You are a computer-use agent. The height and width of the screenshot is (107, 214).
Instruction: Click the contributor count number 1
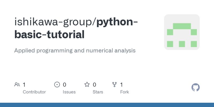tap(24, 85)
